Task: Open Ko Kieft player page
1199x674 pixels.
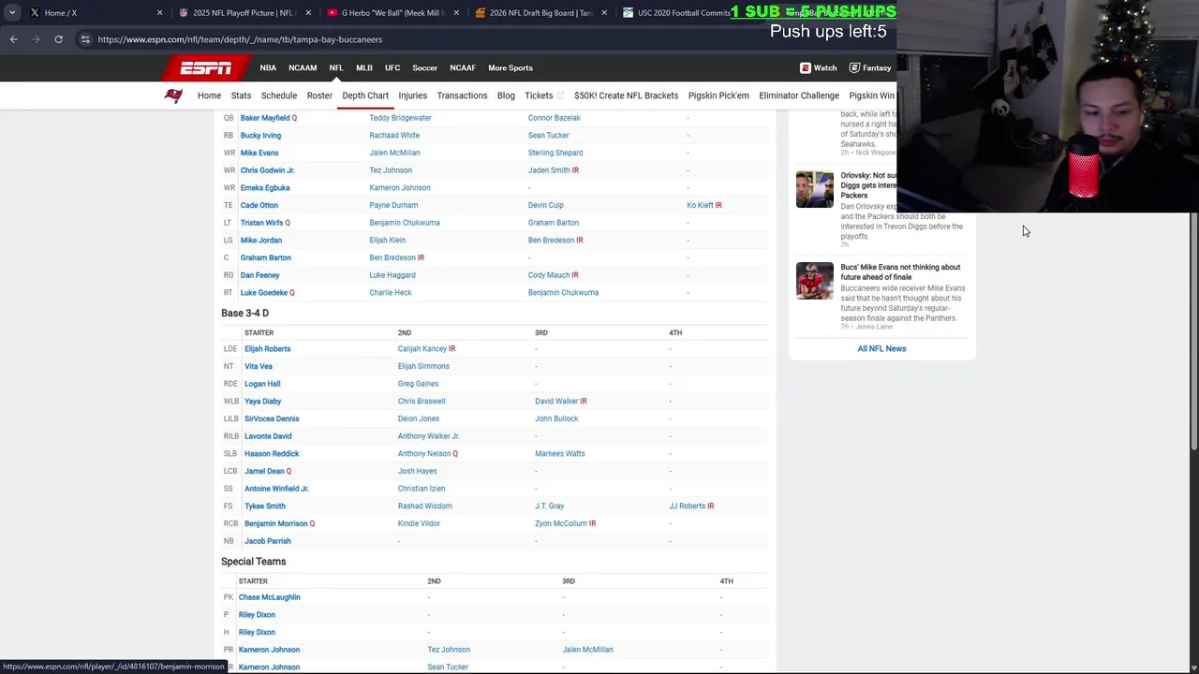Action: click(700, 205)
